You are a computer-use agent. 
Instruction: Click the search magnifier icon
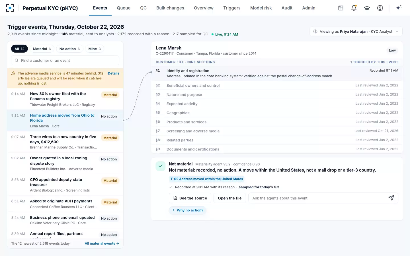(x=17, y=60)
